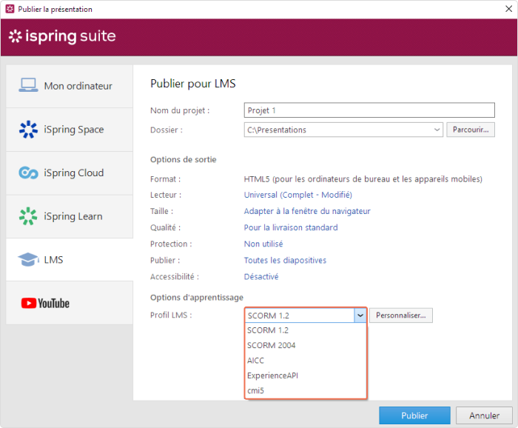
Task: Click the Options d'apprentissage heading
Action: pyautogui.click(x=197, y=298)
